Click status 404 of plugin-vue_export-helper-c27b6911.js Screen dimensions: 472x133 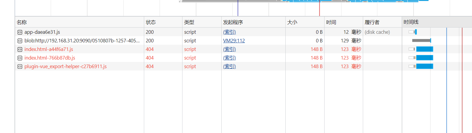coord(150,66)
